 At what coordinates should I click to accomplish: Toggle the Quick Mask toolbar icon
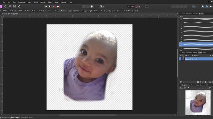coord(101,6)
